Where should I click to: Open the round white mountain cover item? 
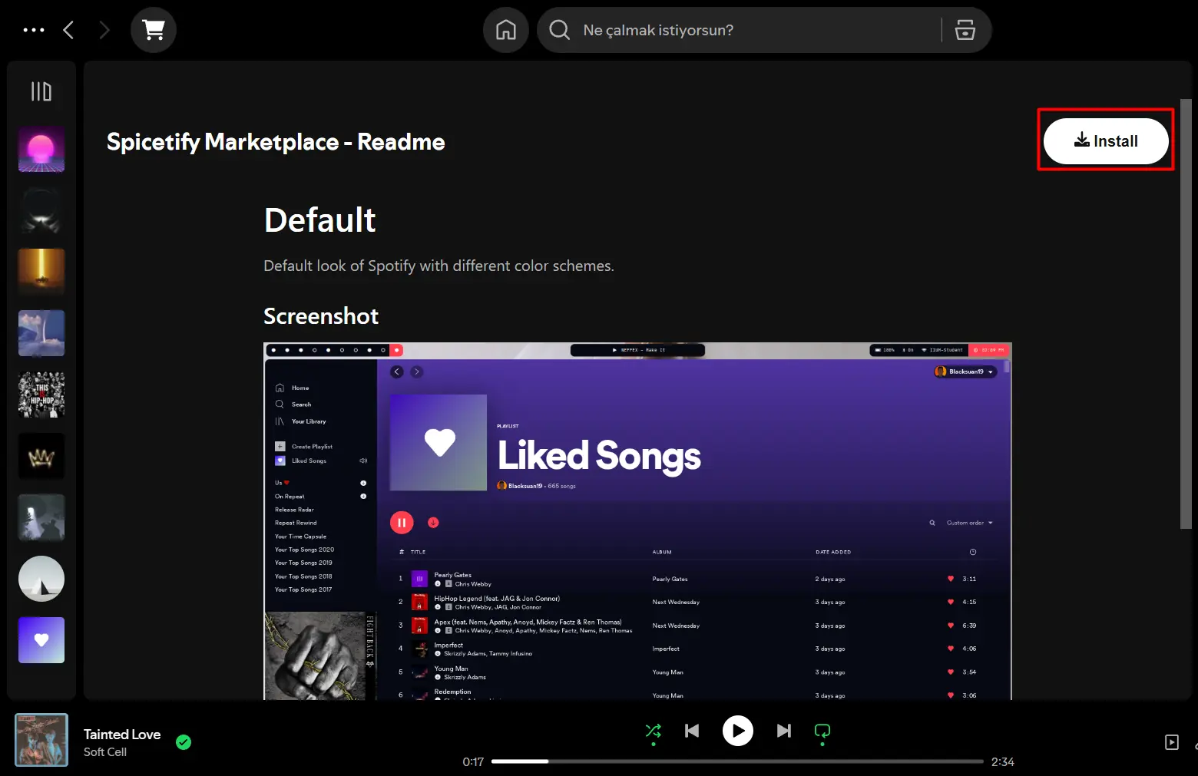pyautogui.click(x=41, y=579)
